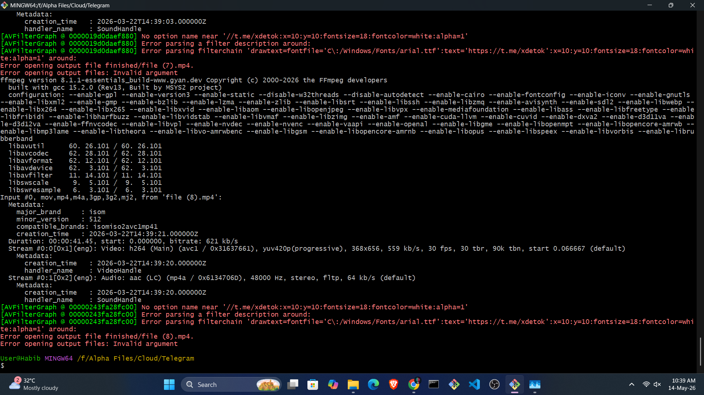Screen dimensions: 704x395
Task: Click the 'compatible_brands: isomiso2avc1mp41' line
Action: pos(87,227)
